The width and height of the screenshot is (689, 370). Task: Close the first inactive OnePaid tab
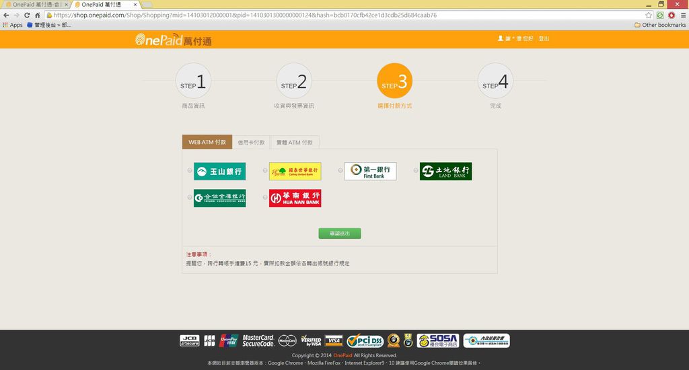coord(67,5)
